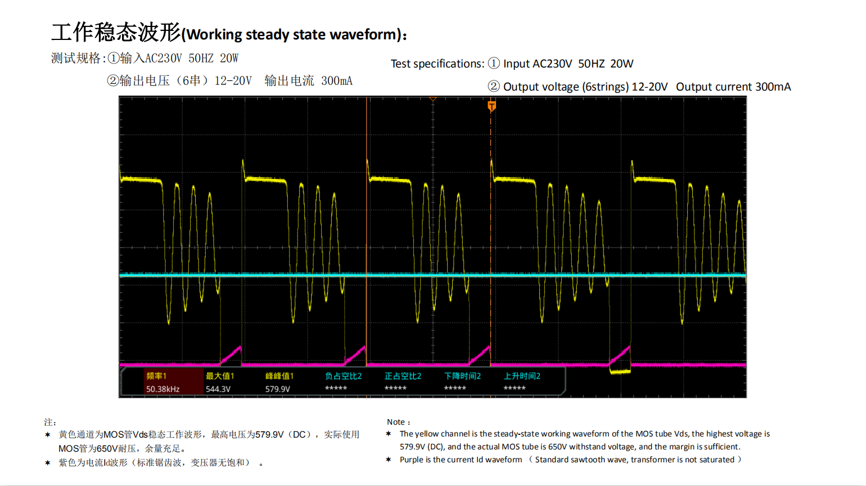The image size is (866, 486).
Task: Click the text Output current 300mA
Action: point(733,87)
